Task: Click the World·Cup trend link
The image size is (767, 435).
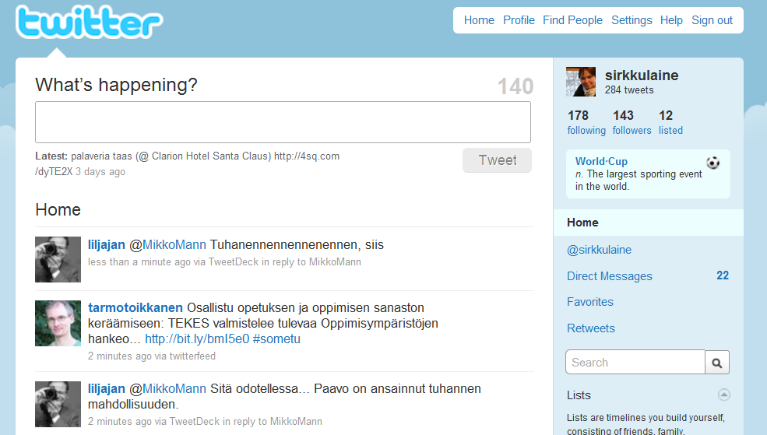Action: 601,161
